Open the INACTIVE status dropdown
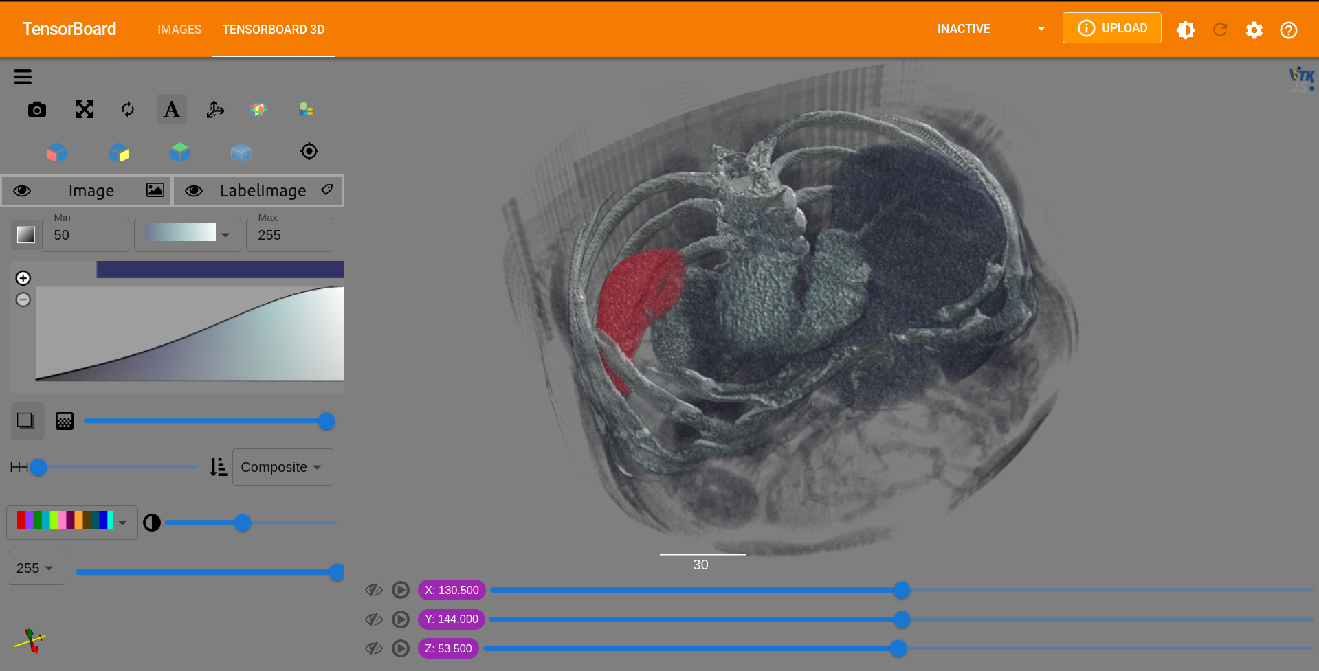Screen dimensions: 1319x671 click(x=992, y=29)
